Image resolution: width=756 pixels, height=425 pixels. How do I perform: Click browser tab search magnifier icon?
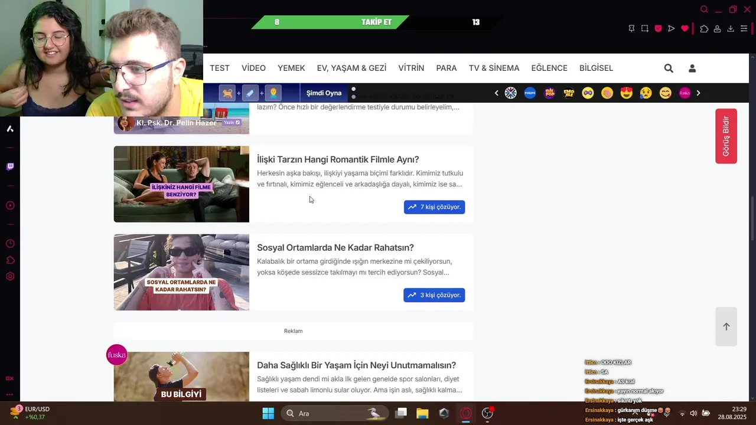(x=704, y=9)
